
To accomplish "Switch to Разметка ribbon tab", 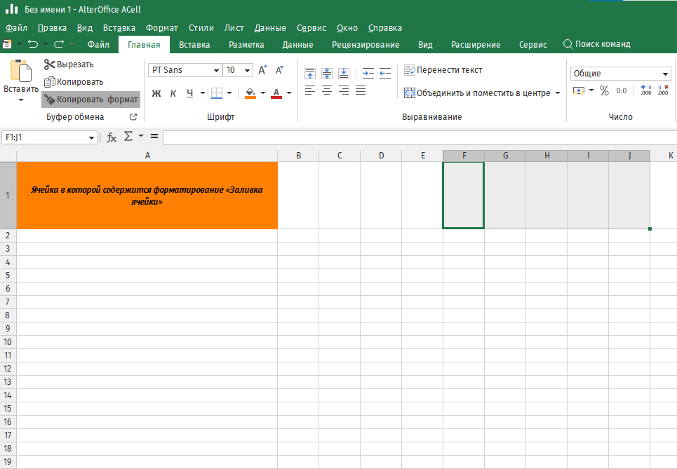I will coord(246,44).
